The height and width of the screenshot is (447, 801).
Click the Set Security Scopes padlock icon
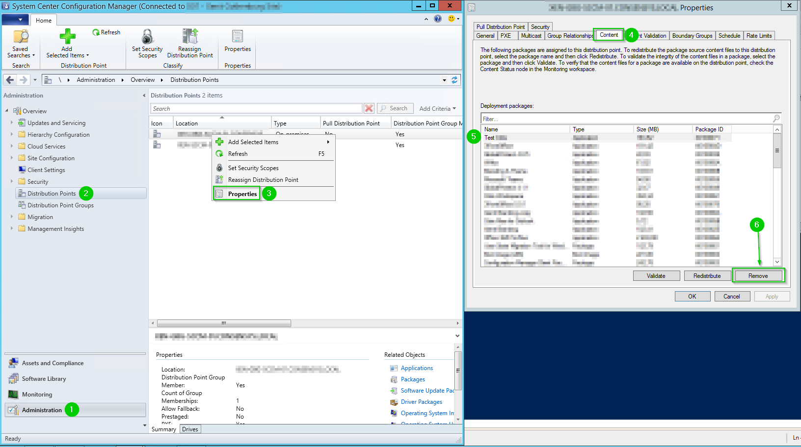click(x=147, y=37)
